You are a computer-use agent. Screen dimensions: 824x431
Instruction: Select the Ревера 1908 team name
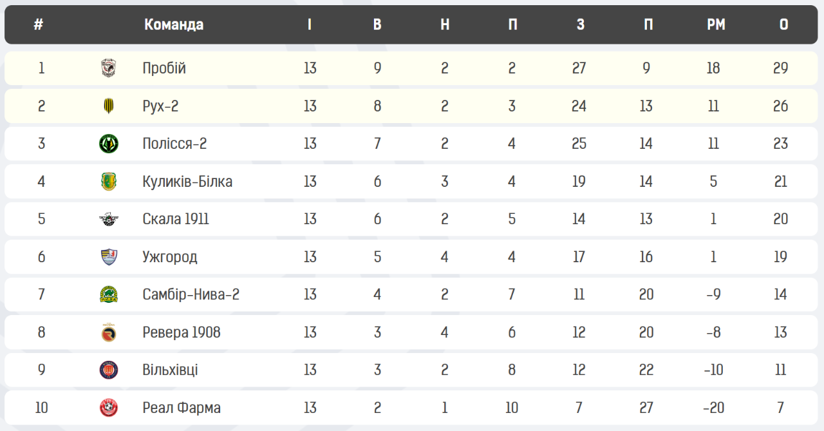click(182, 332)
